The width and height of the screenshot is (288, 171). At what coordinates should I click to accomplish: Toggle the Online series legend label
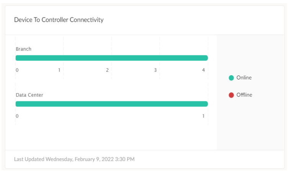244,78
